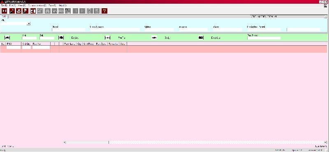Click the grayed binoculars search toolbar icon

point(48,11)
